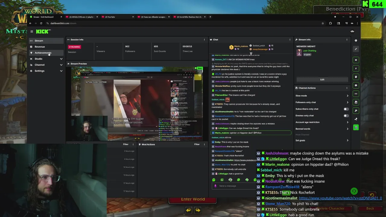
Task: Open Slow mode options
Action: (x=322, y=96)
